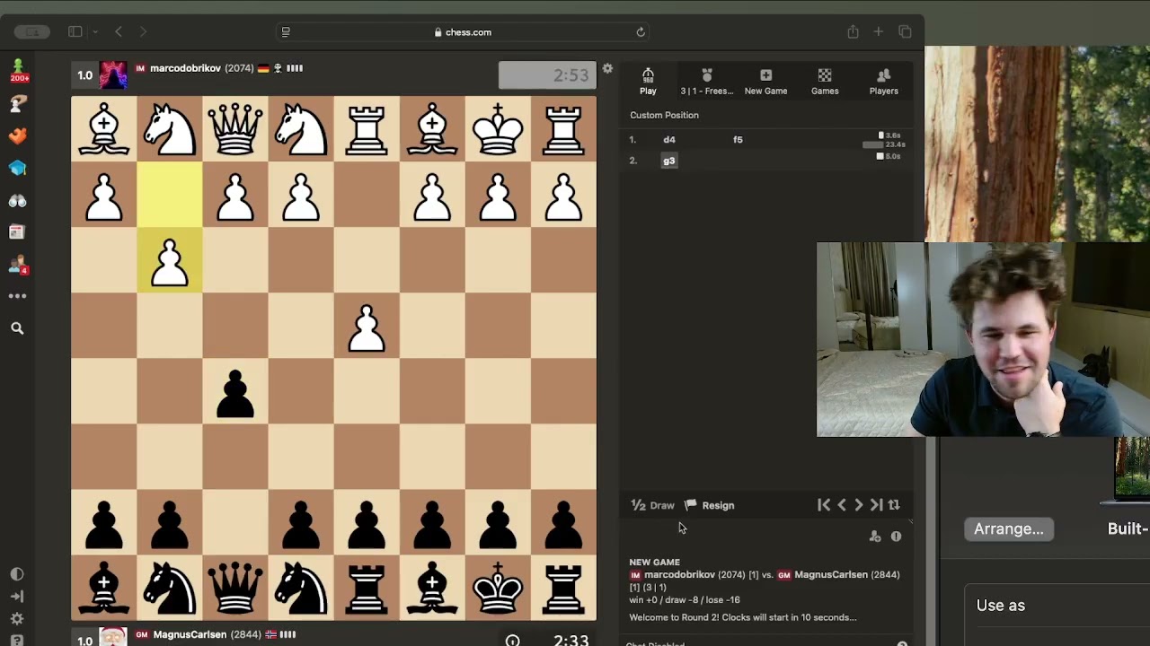Click opponent clock showing 2:53
The image size is (1150, 646).
(547, 75)
